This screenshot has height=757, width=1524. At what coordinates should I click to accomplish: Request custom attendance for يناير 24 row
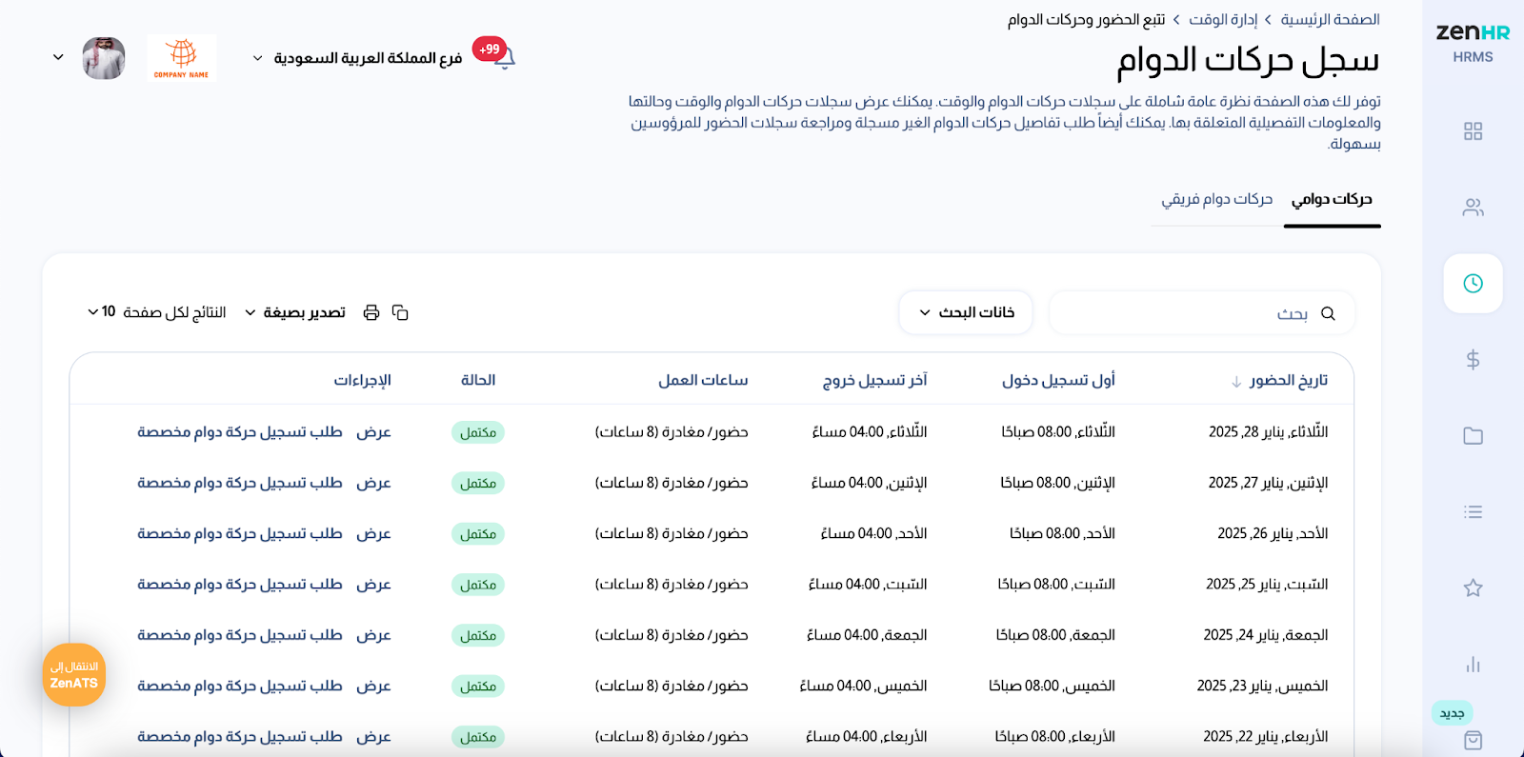click(239, 635)
